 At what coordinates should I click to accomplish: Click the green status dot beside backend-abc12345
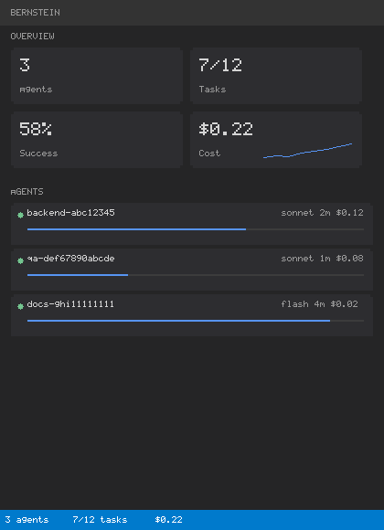(20, 215)
